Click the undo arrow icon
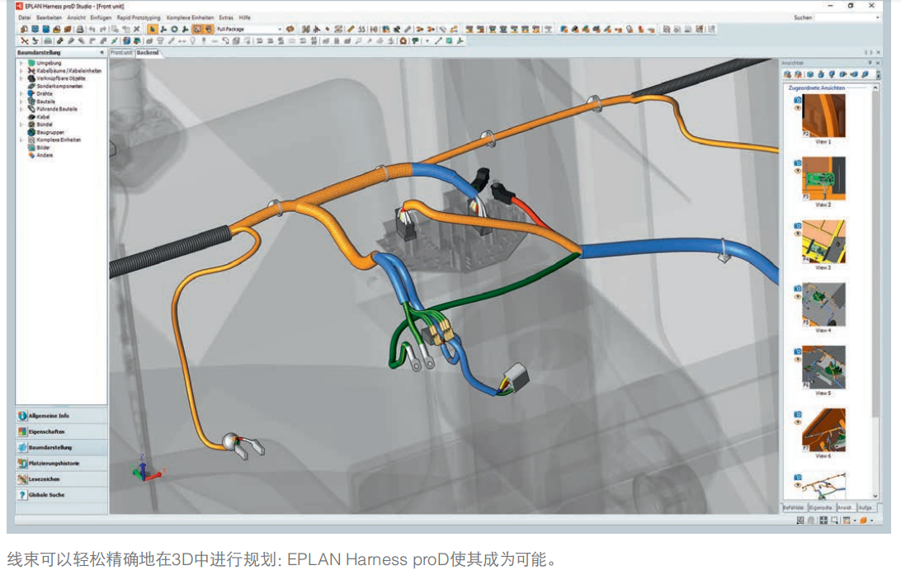 [x=92, y=29]
